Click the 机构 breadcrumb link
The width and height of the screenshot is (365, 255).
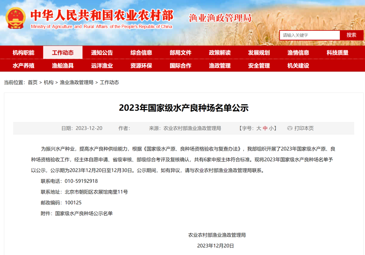point(49,82)
